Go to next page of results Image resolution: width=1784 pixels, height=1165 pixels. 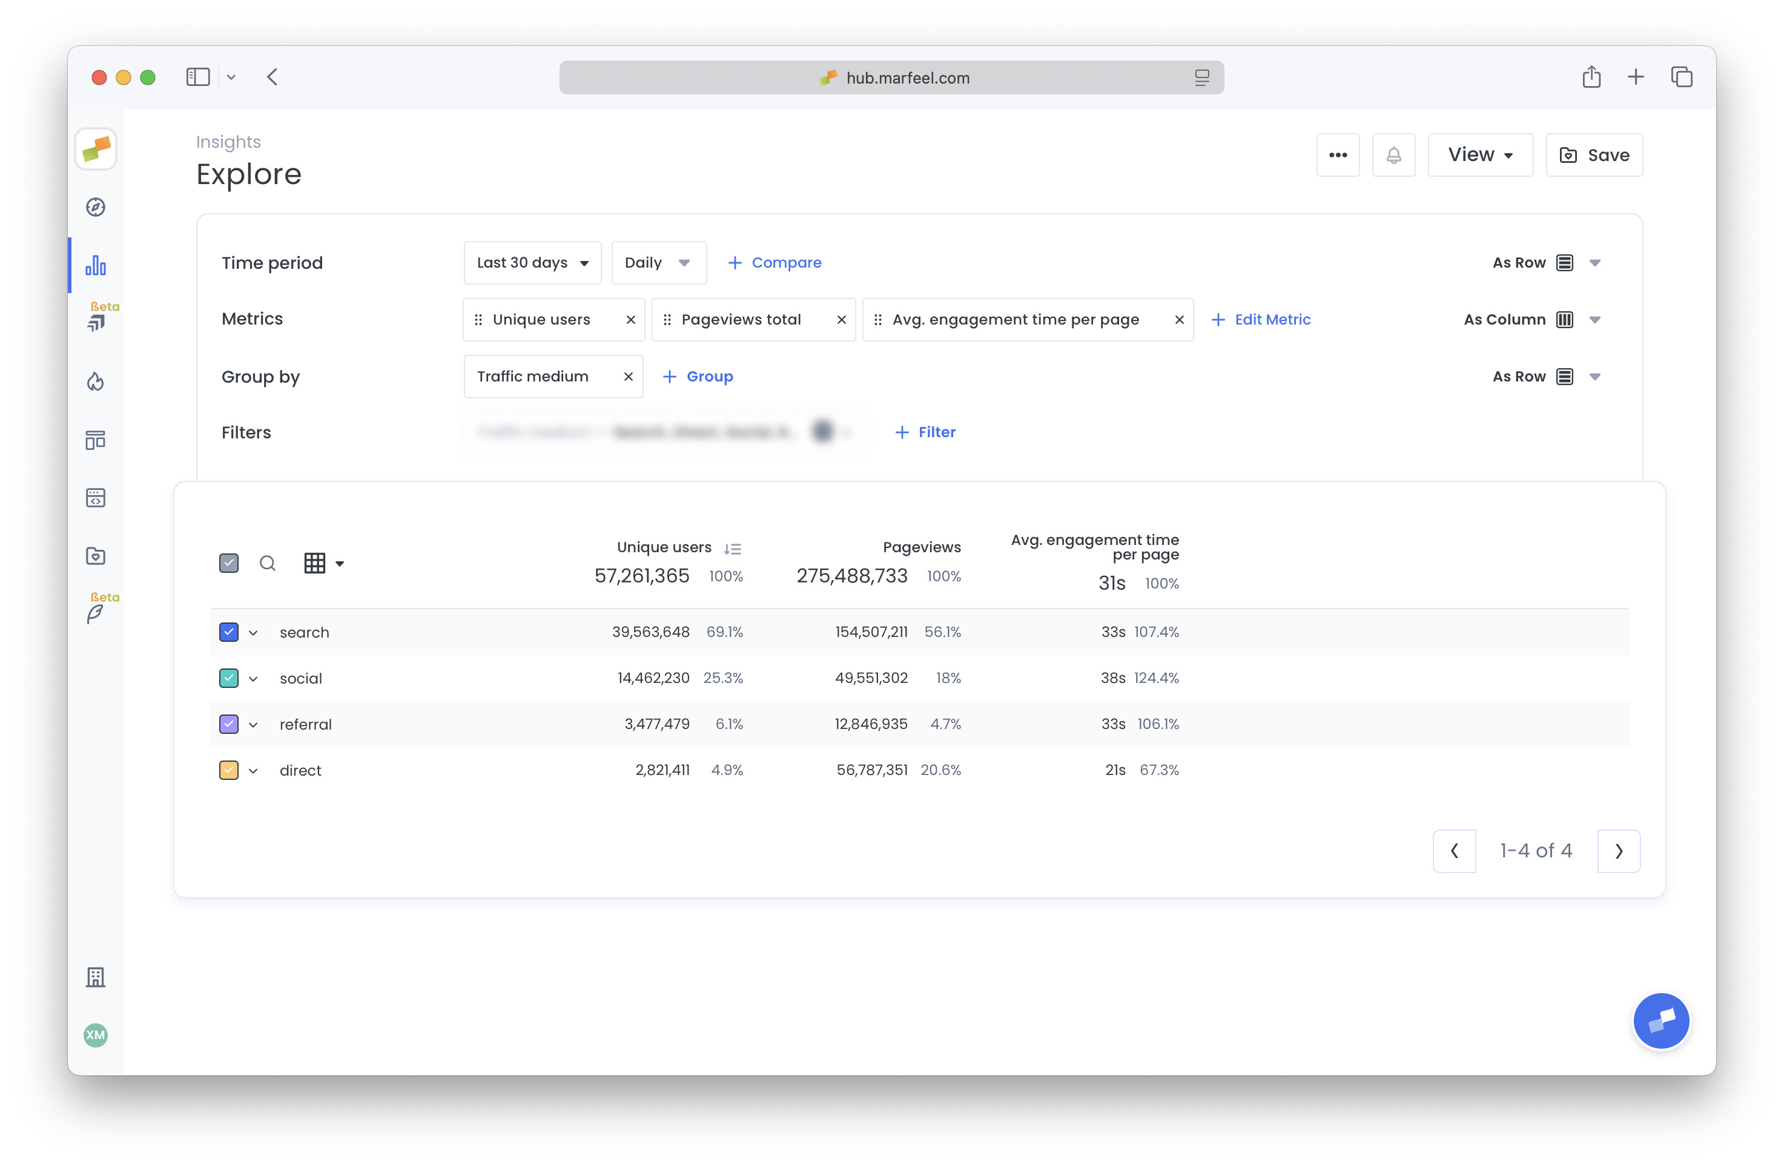click(x=1617, y=851)
